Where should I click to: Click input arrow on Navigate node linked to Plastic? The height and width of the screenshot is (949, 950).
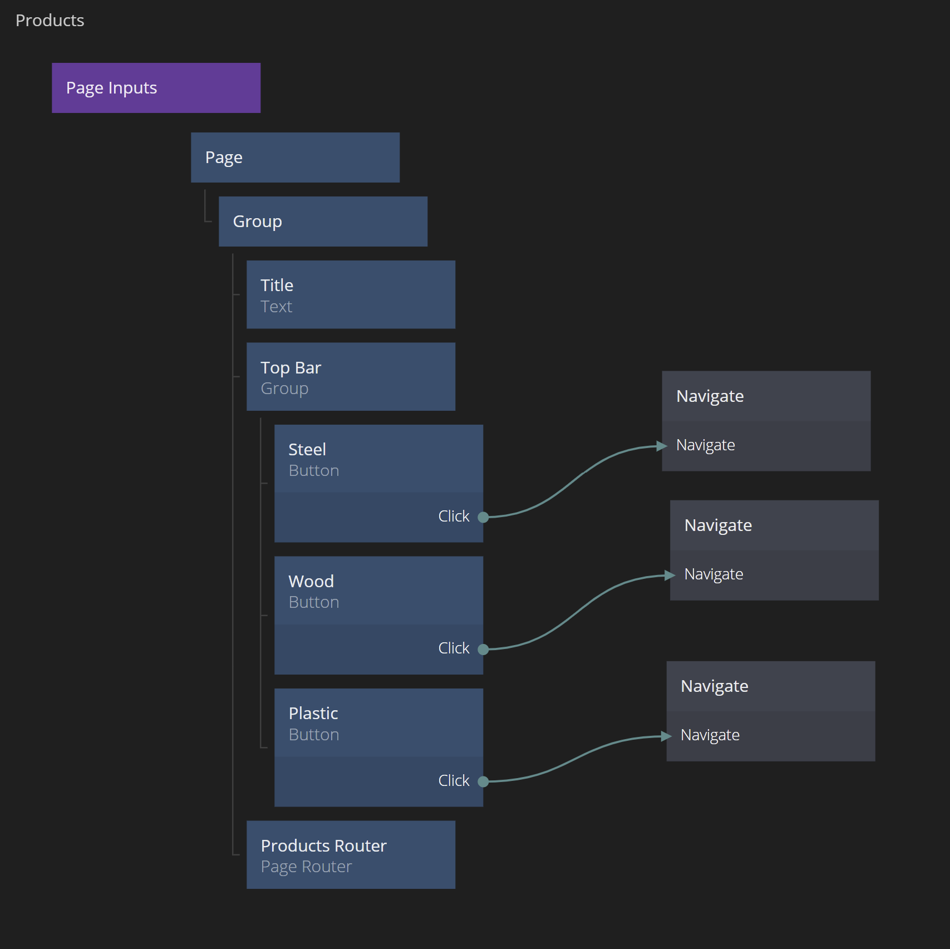point(666,736)
